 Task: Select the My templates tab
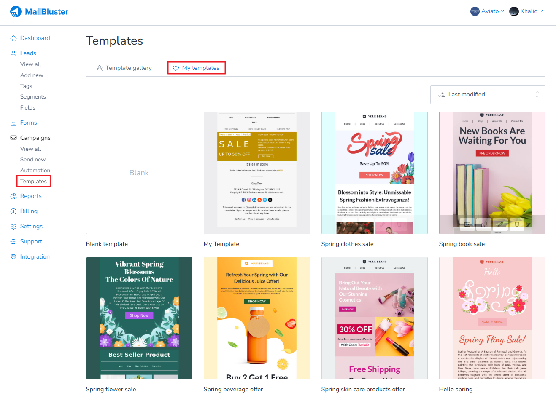point(196,67)
